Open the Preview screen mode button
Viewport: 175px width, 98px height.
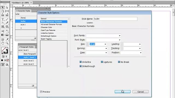coord(7,65)
